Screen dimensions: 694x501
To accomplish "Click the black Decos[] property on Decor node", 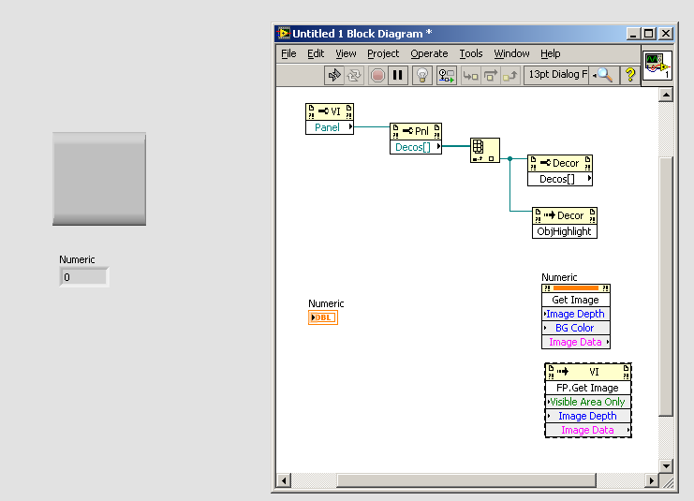I will pyautogui.click(x=560, y=179).
